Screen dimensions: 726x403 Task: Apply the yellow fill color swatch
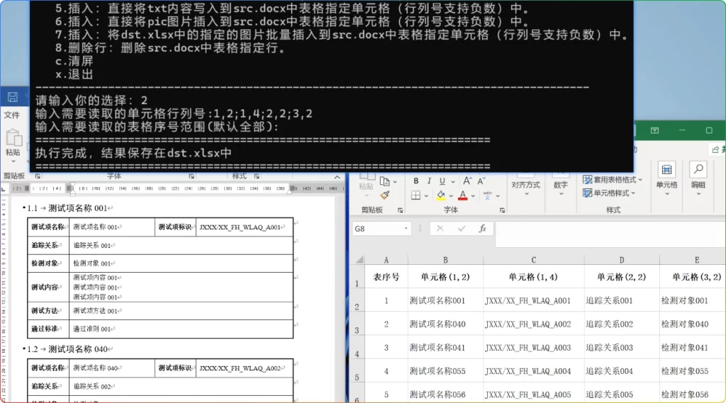pos(440,195)
